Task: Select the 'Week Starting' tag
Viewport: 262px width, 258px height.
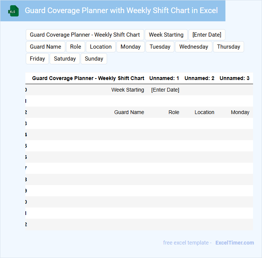Action: [x=166, y=35]
